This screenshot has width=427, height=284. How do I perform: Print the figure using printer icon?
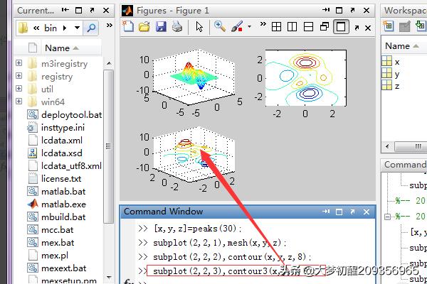pos(176,27)
